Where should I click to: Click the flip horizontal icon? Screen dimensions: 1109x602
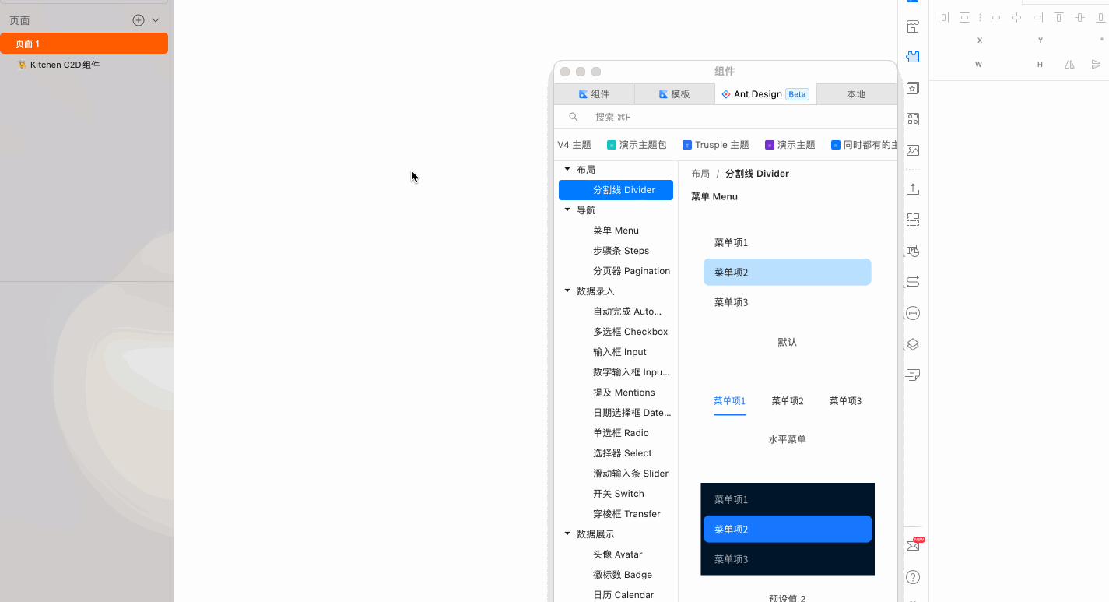(1069, 64)
